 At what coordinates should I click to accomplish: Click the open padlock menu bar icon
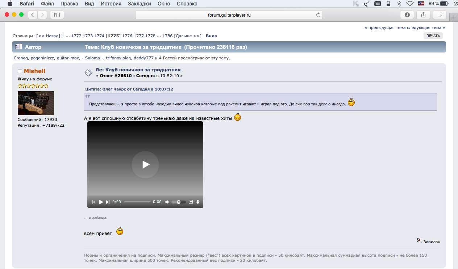[388, 4]
